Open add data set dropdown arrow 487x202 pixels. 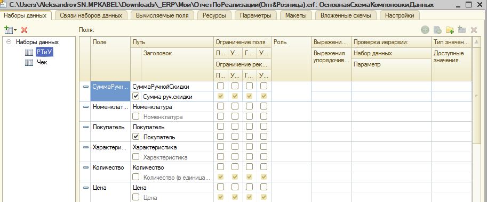pos(15,30)
